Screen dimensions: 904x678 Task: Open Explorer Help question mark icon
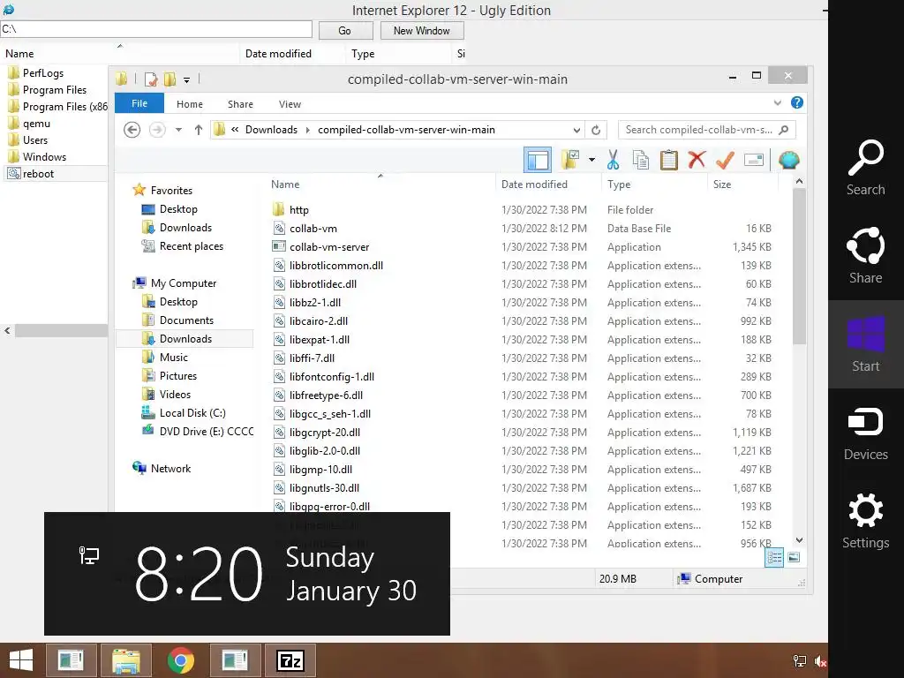coord(797,102)
